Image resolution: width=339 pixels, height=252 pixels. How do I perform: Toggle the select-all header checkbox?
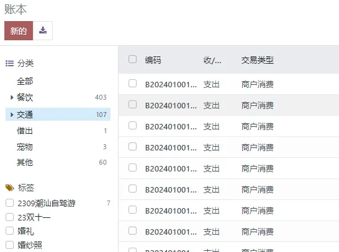[x=132, y=59]
